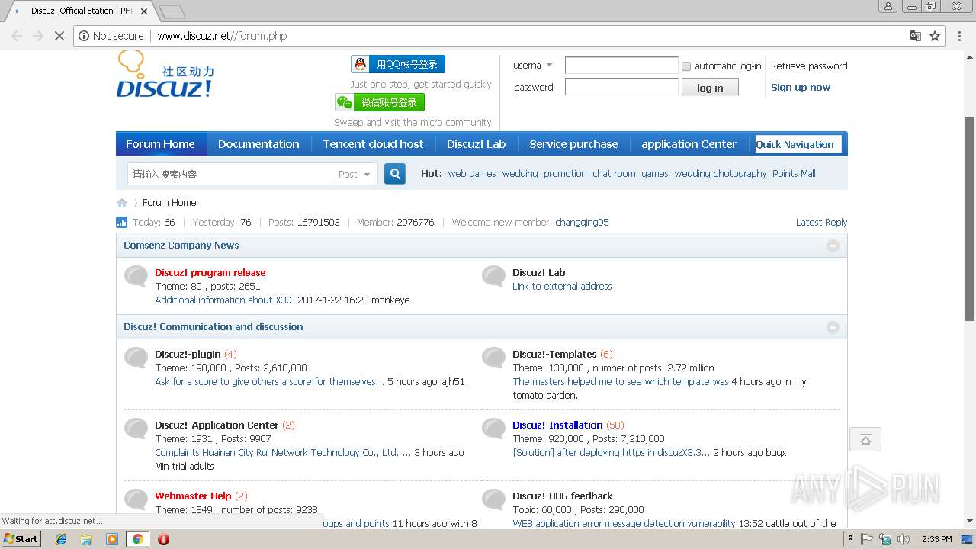The width and height of the screenshot is (976, 549).
Task: Open Additional information about X3.3 thread
Action: click(225, 300)
